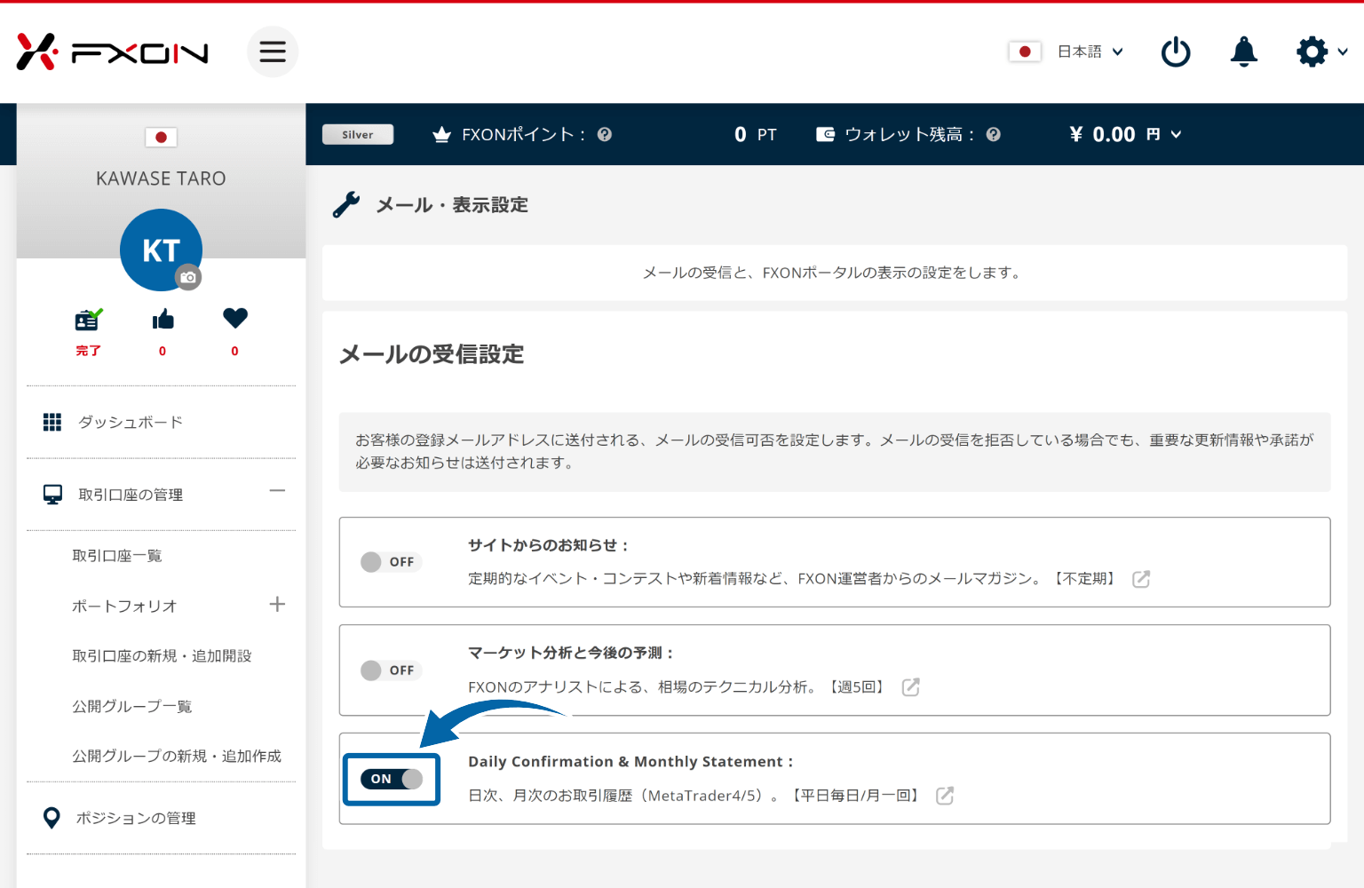Image resolution: width=1364 pixels, height=888 pixels.
Task: Click the power logout icon
Action: coord(1176,52)
